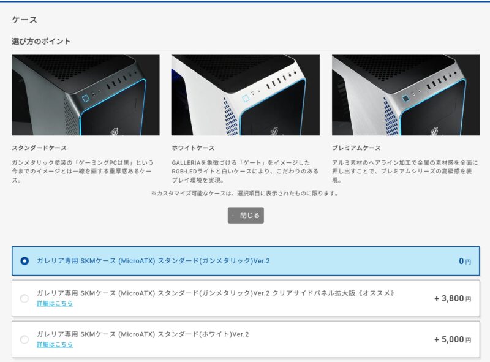The image size is (490, 362).
Task: Click the ホワイトケース heading text
Action: tap(193, 148)
